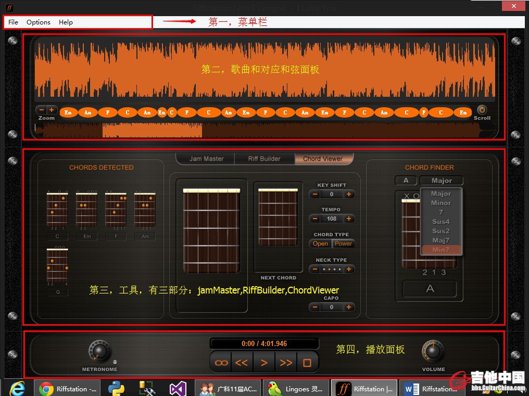
Task: Toggle the Scroll power button
Action: click(x=482, y=110)
